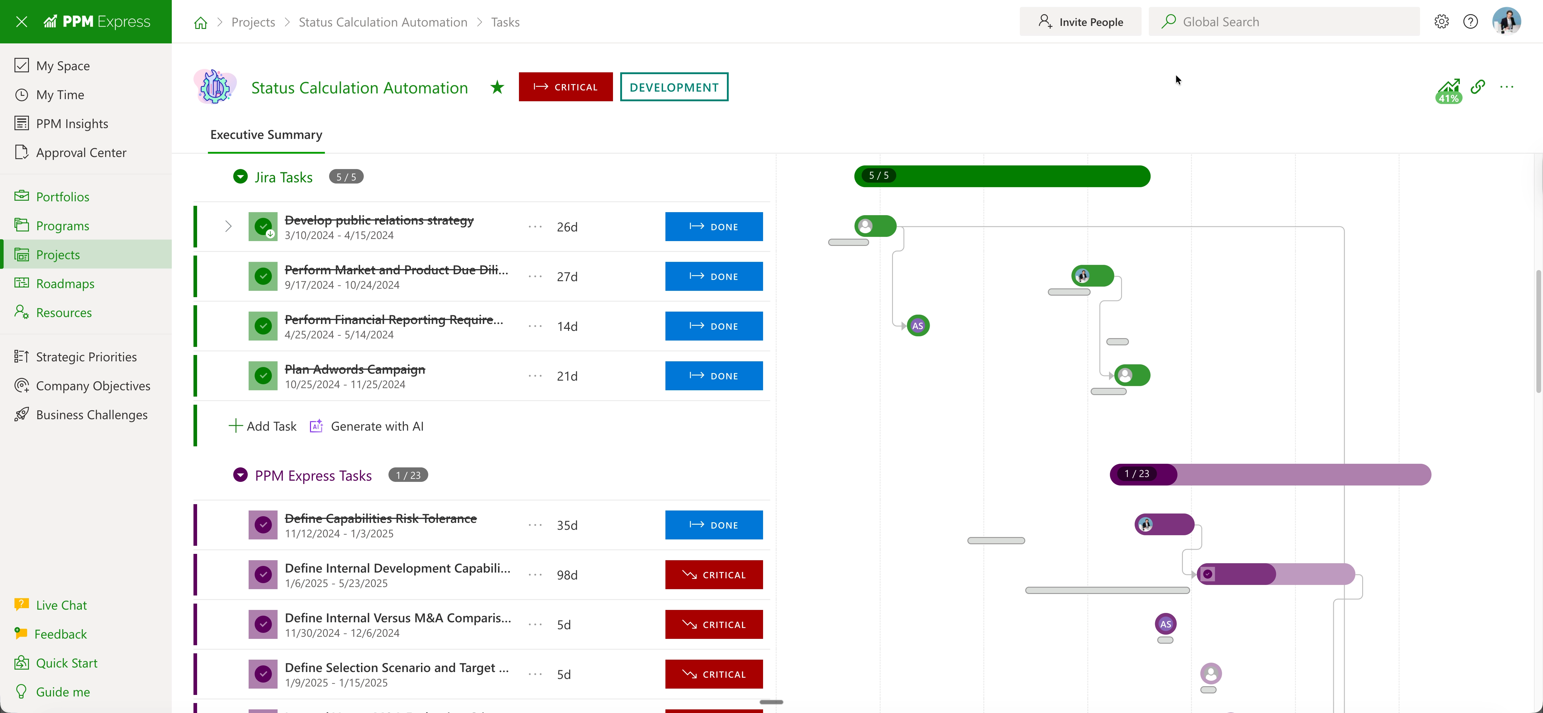Screen dimensions: 1543x713
Task: Open Strategic Priorities from the sidebar
Action: tap(86, 357)
